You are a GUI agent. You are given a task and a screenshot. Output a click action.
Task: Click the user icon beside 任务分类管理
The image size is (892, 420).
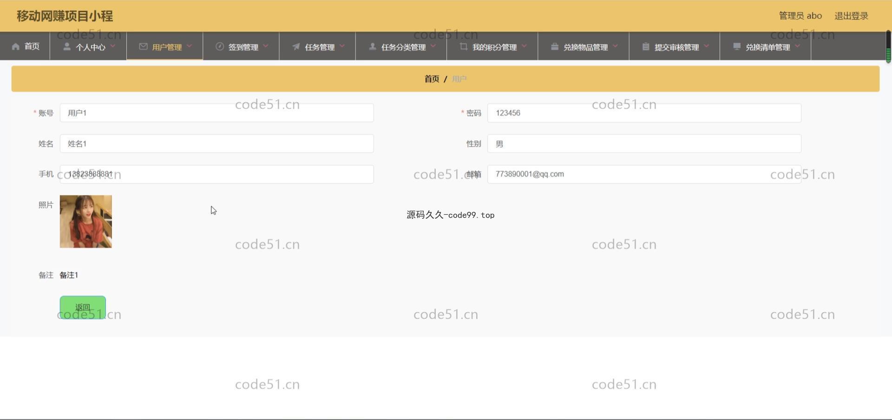tap(373, 46)
